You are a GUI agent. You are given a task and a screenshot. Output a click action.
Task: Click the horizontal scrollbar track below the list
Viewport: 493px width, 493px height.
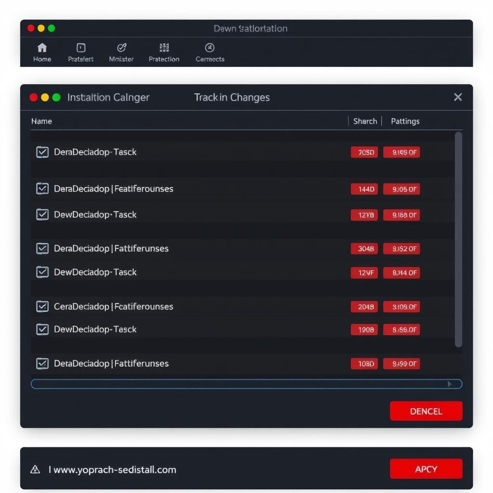[x=246, y=384]
